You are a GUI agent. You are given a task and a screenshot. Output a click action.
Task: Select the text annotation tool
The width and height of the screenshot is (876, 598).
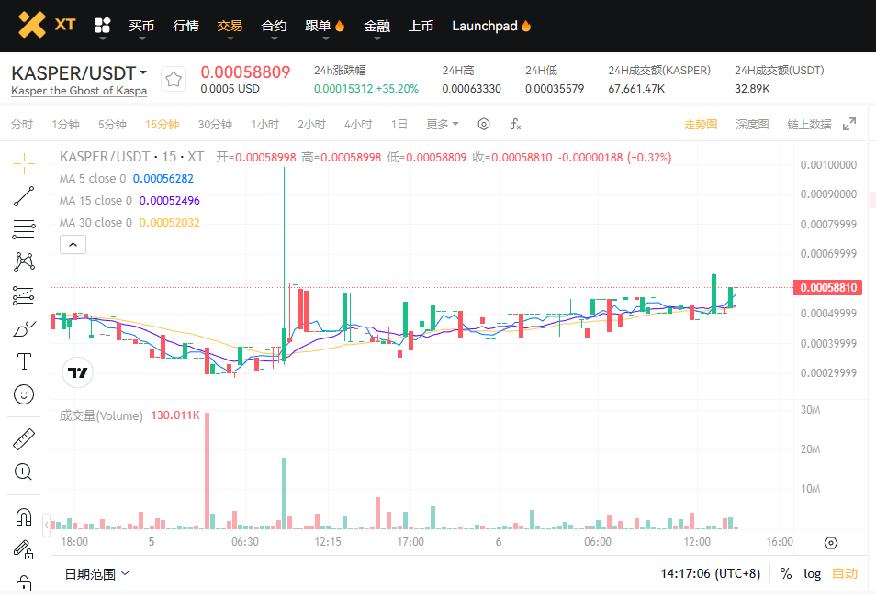[x=24, y=361]
